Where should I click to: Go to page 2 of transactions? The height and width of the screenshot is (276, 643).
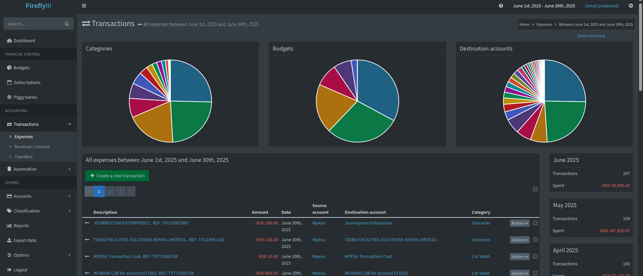point(110,192)
